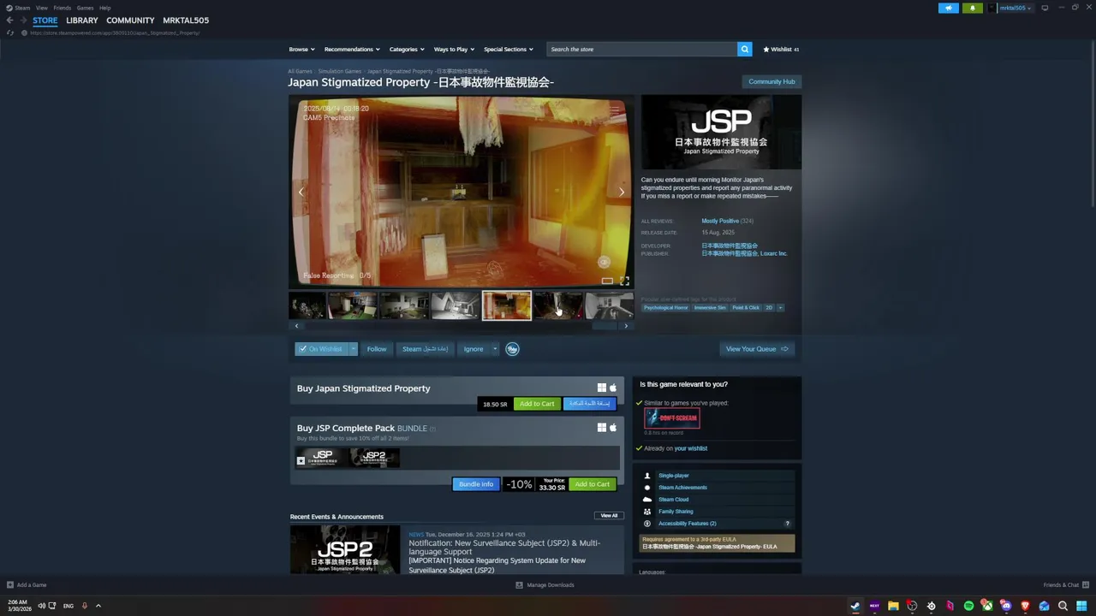1096x616 pixels.
Task: Open your wishlist link
Action: click(x=690, y=448)
